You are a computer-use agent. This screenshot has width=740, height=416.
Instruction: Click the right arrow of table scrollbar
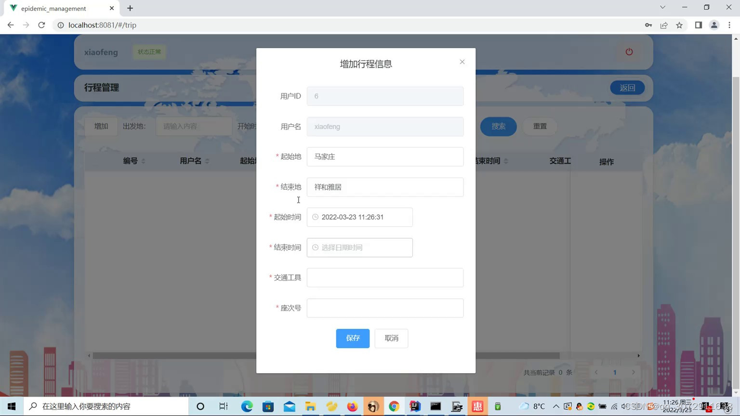click(x=638, y=356)
